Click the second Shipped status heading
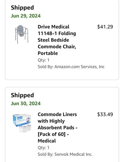 [22, 95]
